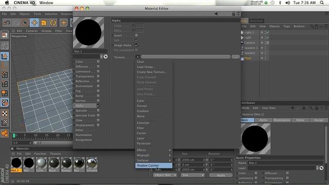The image size is (329, 185).
Task: Click search icon in Objects manager
Action: click(312, 26)
